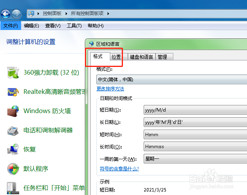Select the 格式 tab
Viewport: 247px width, 195px height.
[x=100, y=57]
